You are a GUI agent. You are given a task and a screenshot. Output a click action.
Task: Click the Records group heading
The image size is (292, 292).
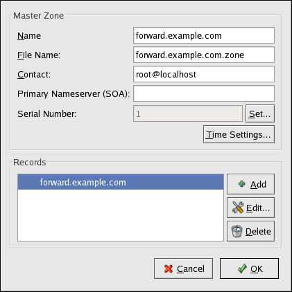[x=30, y=163]
